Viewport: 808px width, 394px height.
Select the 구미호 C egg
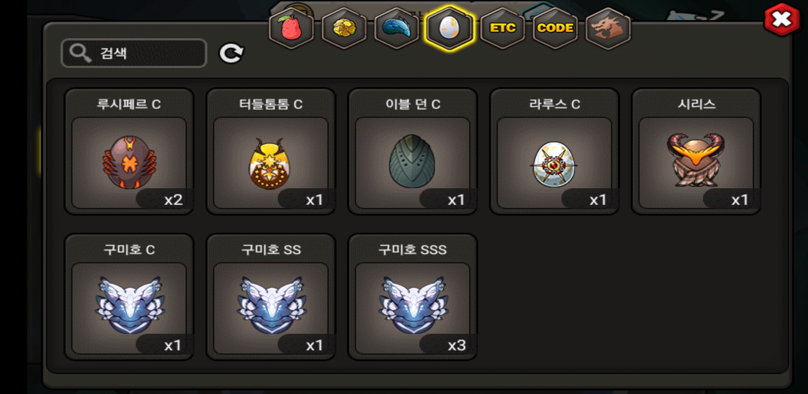[x=129, y=297]
